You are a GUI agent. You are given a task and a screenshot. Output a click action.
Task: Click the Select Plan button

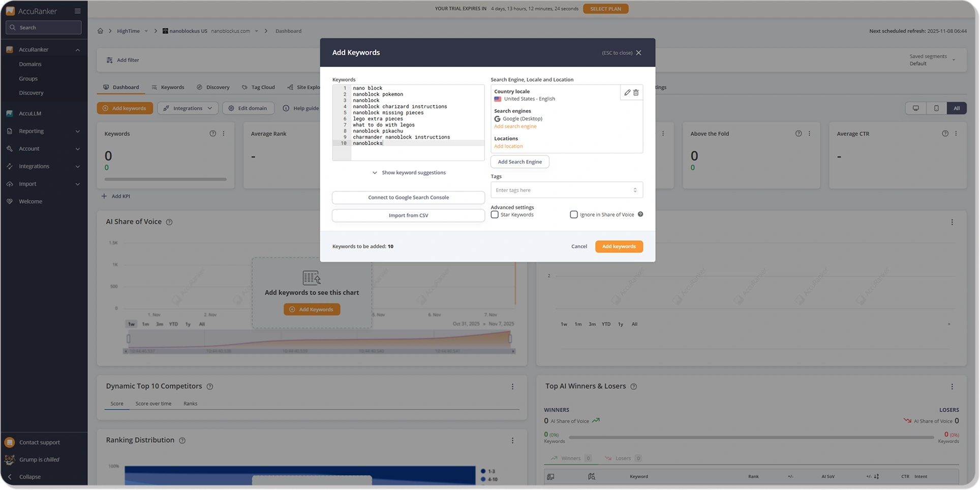pos(605,9)
